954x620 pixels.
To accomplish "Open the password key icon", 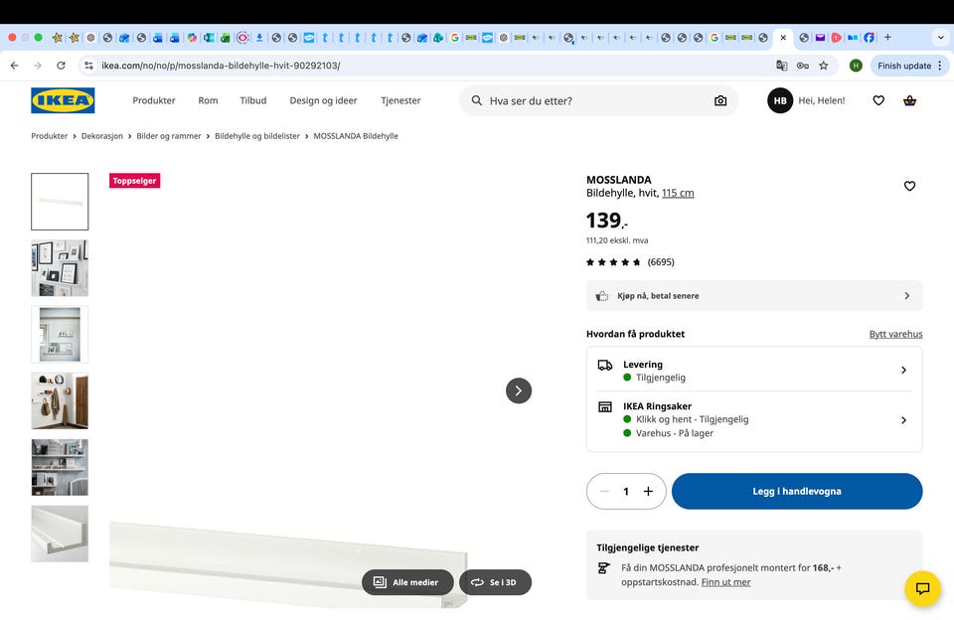I will tap(803, 66).
